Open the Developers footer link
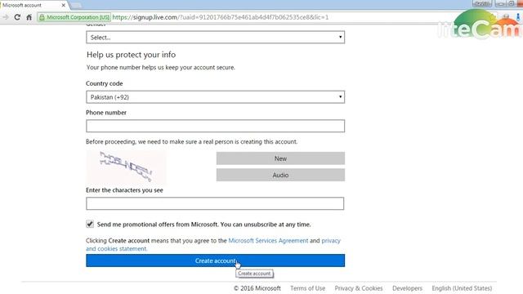This screenshot has width=523, height=294. coord(407,288)
